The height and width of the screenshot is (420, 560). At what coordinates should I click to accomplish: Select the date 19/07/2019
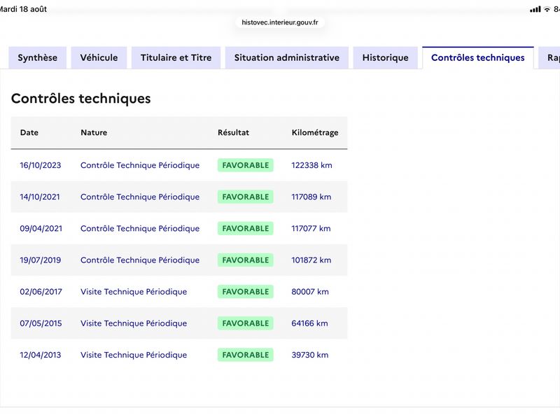click(x=41, y=260)
